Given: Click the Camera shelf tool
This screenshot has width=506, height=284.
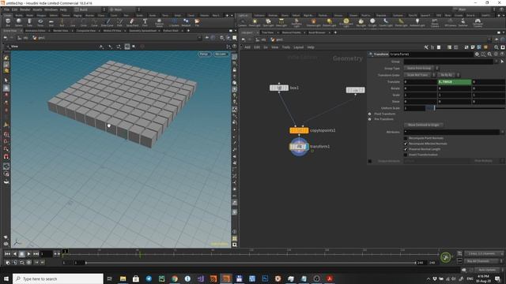Looking at the screenshot, I should pyautogui.click(x=242, y=23).
